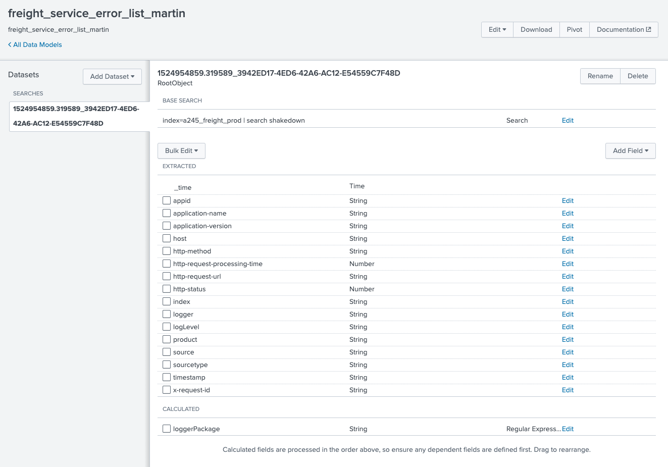Click the Download button
Image resolution: width=668 pixels, height=467 pixels.
pos(536,30)
